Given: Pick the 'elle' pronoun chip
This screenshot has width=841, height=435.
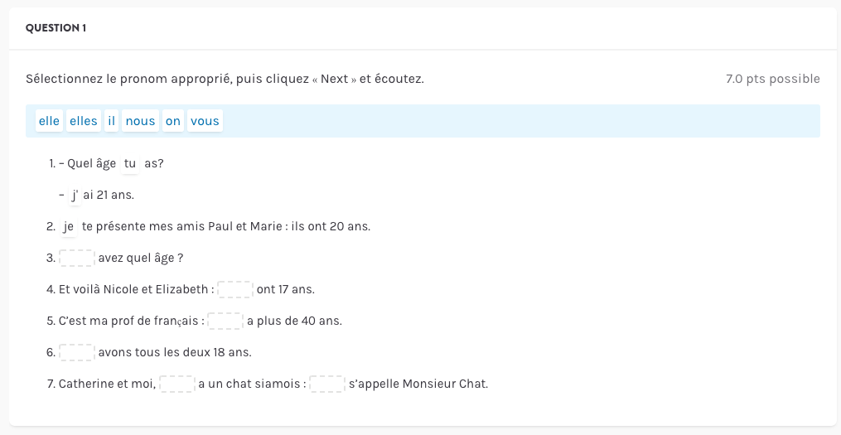Looking at the screenshot, I should click(x=49, y=121).
